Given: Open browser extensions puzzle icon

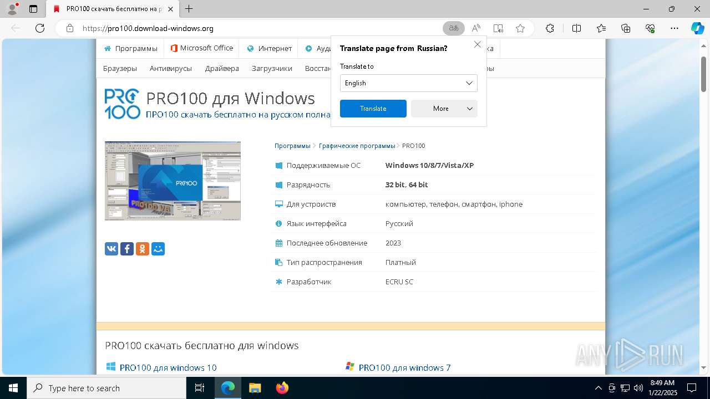Looking at the screenshot, I should coord(550,28).
